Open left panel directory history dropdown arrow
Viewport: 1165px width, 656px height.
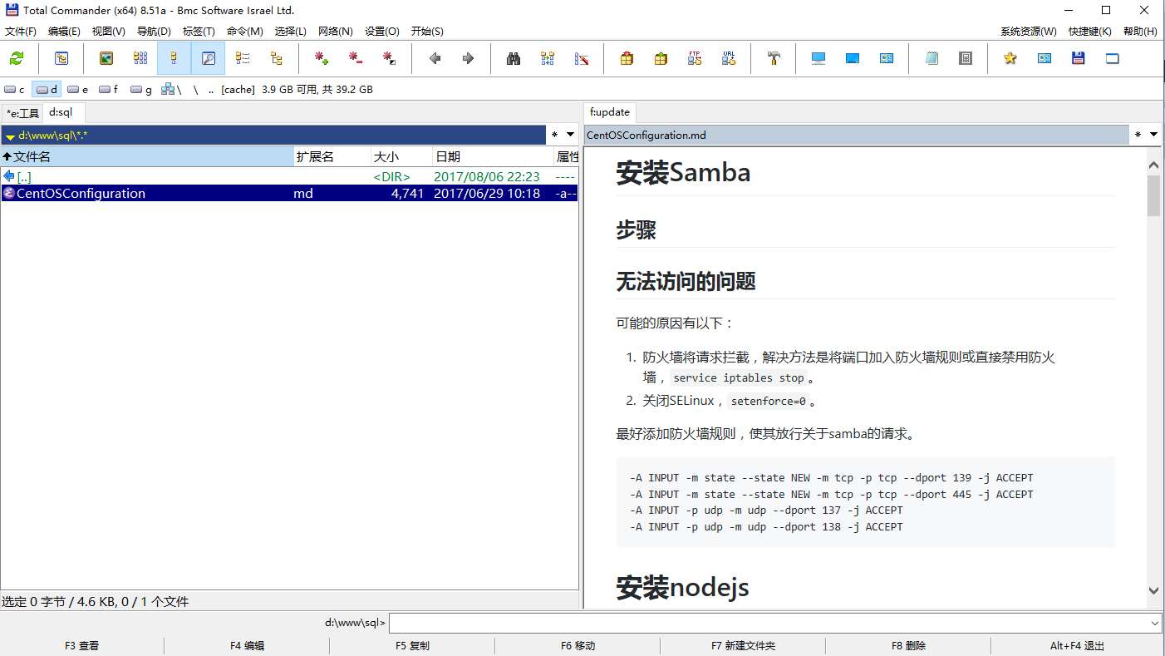pos(570,135)
